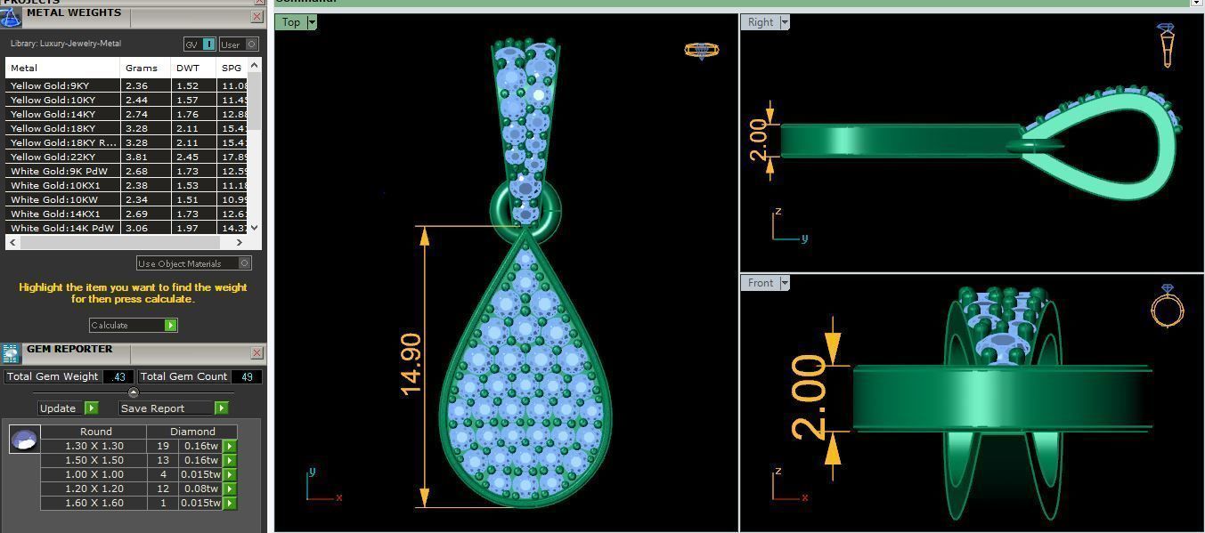Select the Yellow Gold:9KY row
This screenshot has height=533, width=1205.
point(126,85)
